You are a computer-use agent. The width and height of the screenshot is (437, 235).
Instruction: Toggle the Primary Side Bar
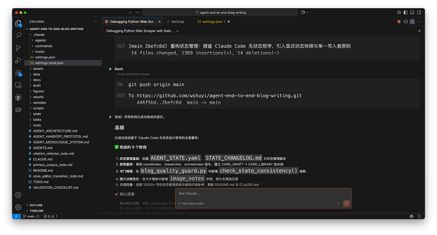[406, 13]
